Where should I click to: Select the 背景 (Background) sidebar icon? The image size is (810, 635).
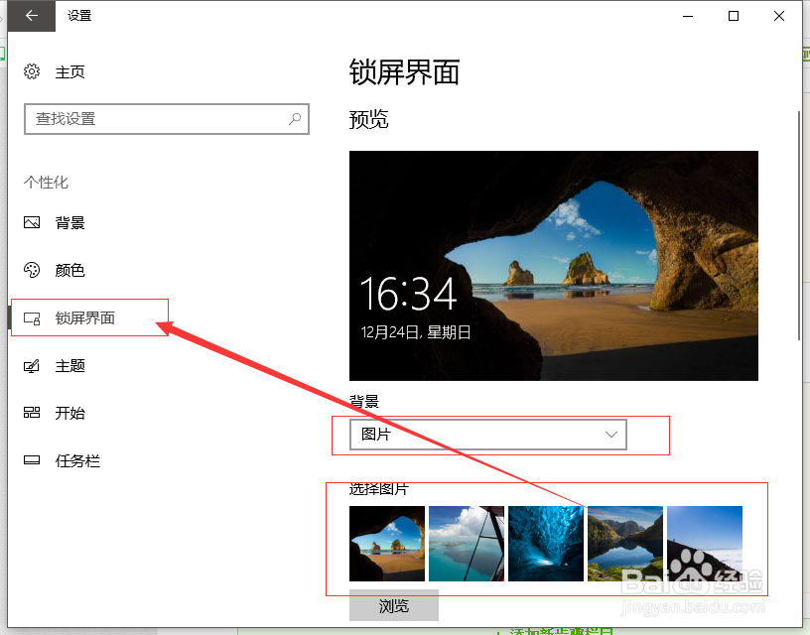click(x=31, y=222)
